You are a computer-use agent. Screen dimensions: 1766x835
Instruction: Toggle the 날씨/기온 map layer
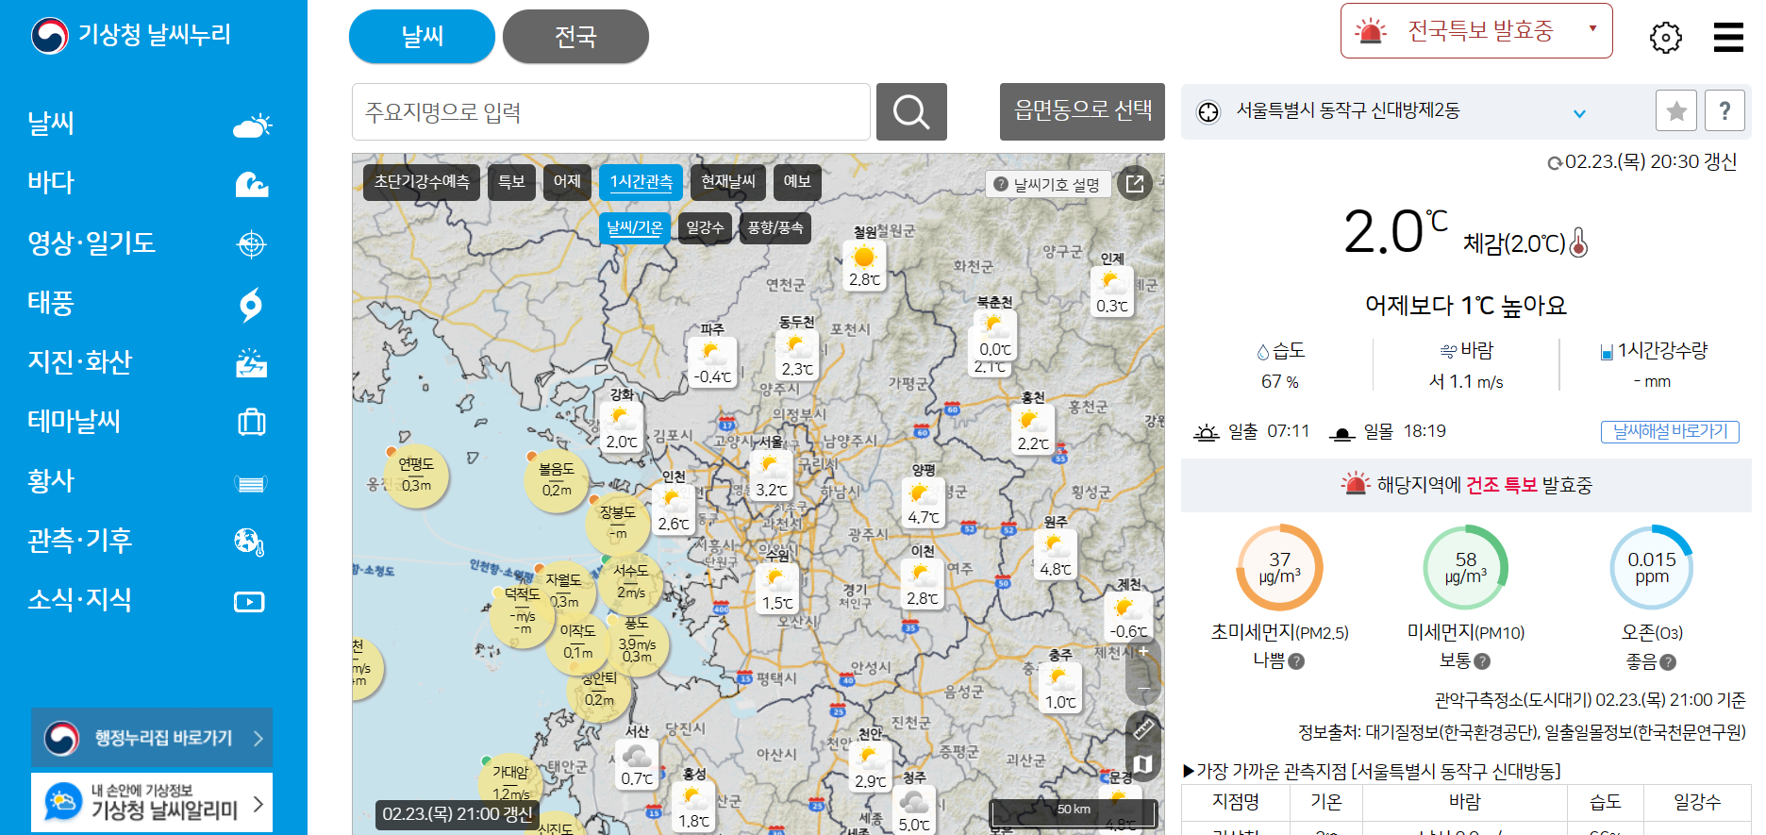635,228
